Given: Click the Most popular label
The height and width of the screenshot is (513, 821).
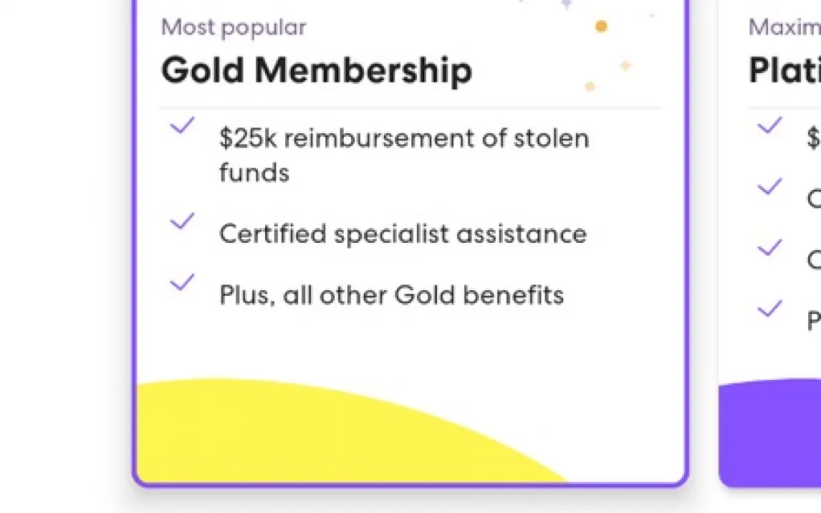Looking at the screenshot, I should 234,27.
